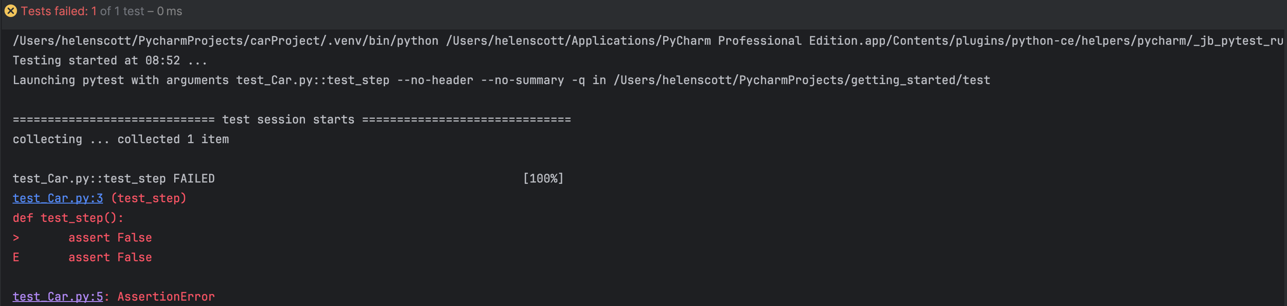The height and width of the screenshot is (306, 1287).
Task: Click the '(test_step)' label after the link
Action: 148,198
